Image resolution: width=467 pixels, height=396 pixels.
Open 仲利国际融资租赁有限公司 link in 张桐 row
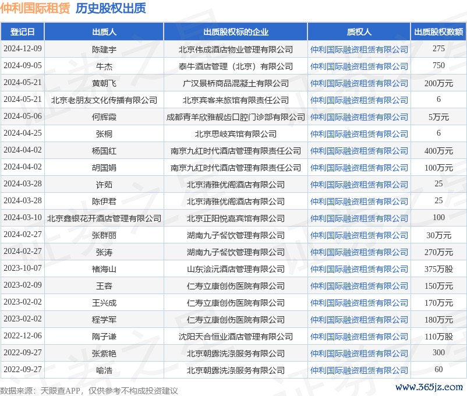point(359,134)
